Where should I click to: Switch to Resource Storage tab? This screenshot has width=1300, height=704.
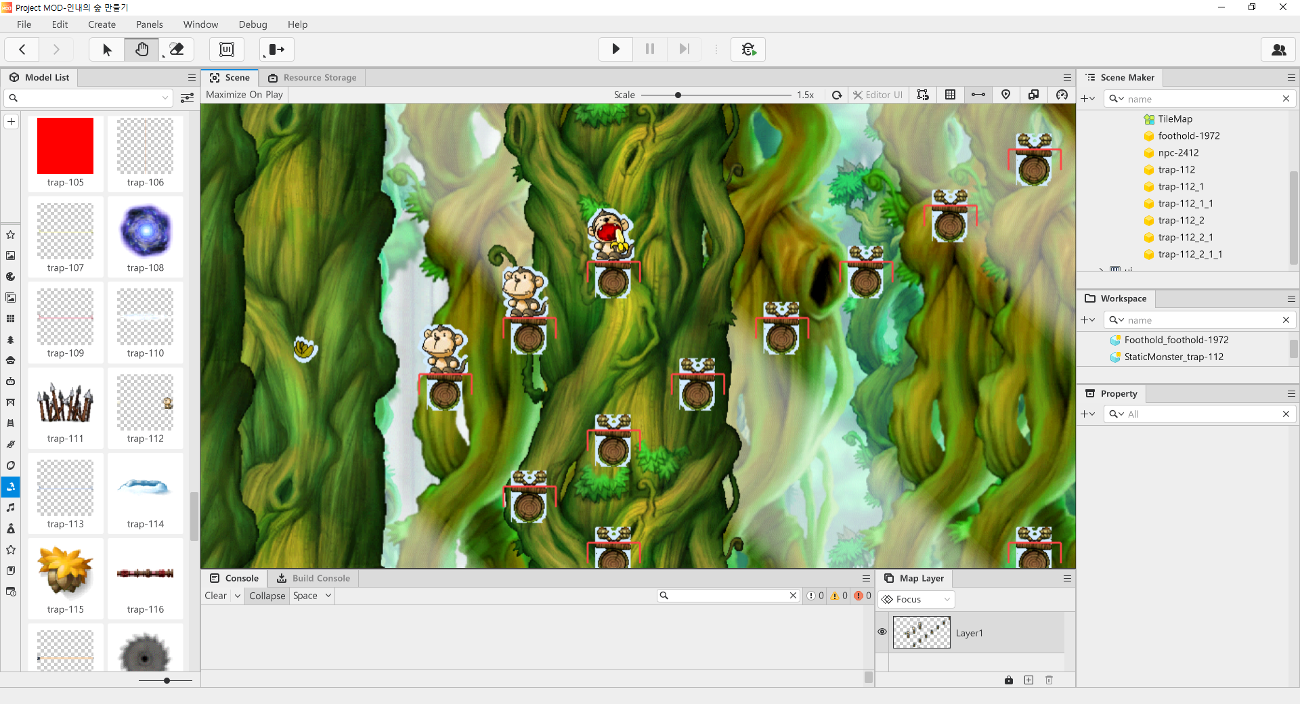click(x=313, y=78)
